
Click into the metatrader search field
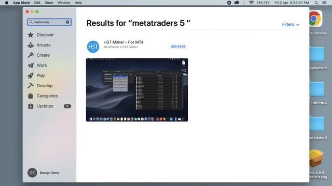pos(49,22)
